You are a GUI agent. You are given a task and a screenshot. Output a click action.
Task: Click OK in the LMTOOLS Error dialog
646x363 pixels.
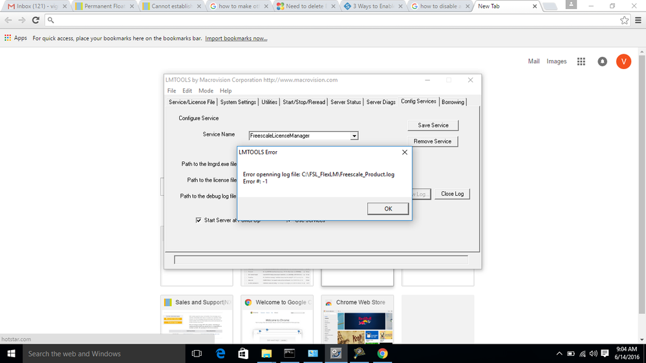pos(388,209)
